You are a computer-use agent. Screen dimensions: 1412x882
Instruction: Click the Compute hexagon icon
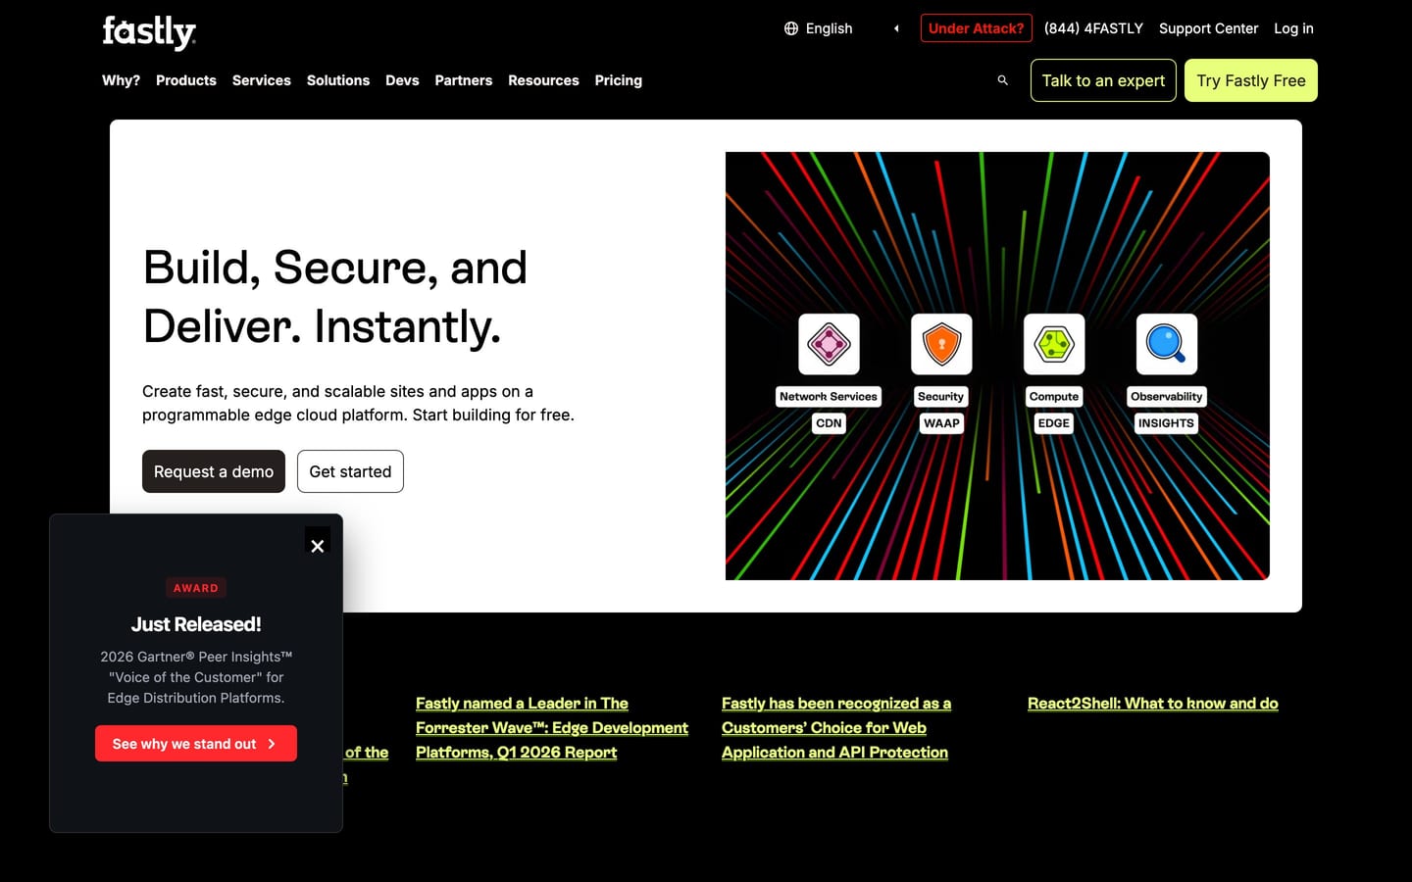tap(1054, 344)
